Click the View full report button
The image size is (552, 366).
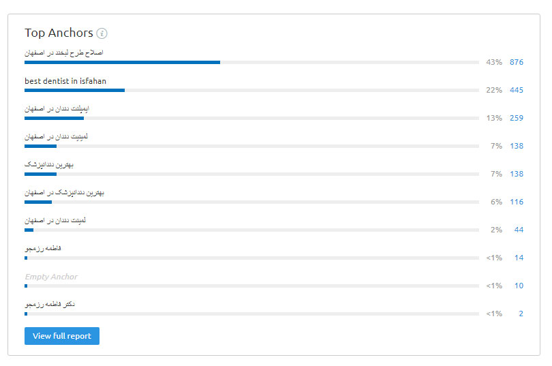(62, 336)
